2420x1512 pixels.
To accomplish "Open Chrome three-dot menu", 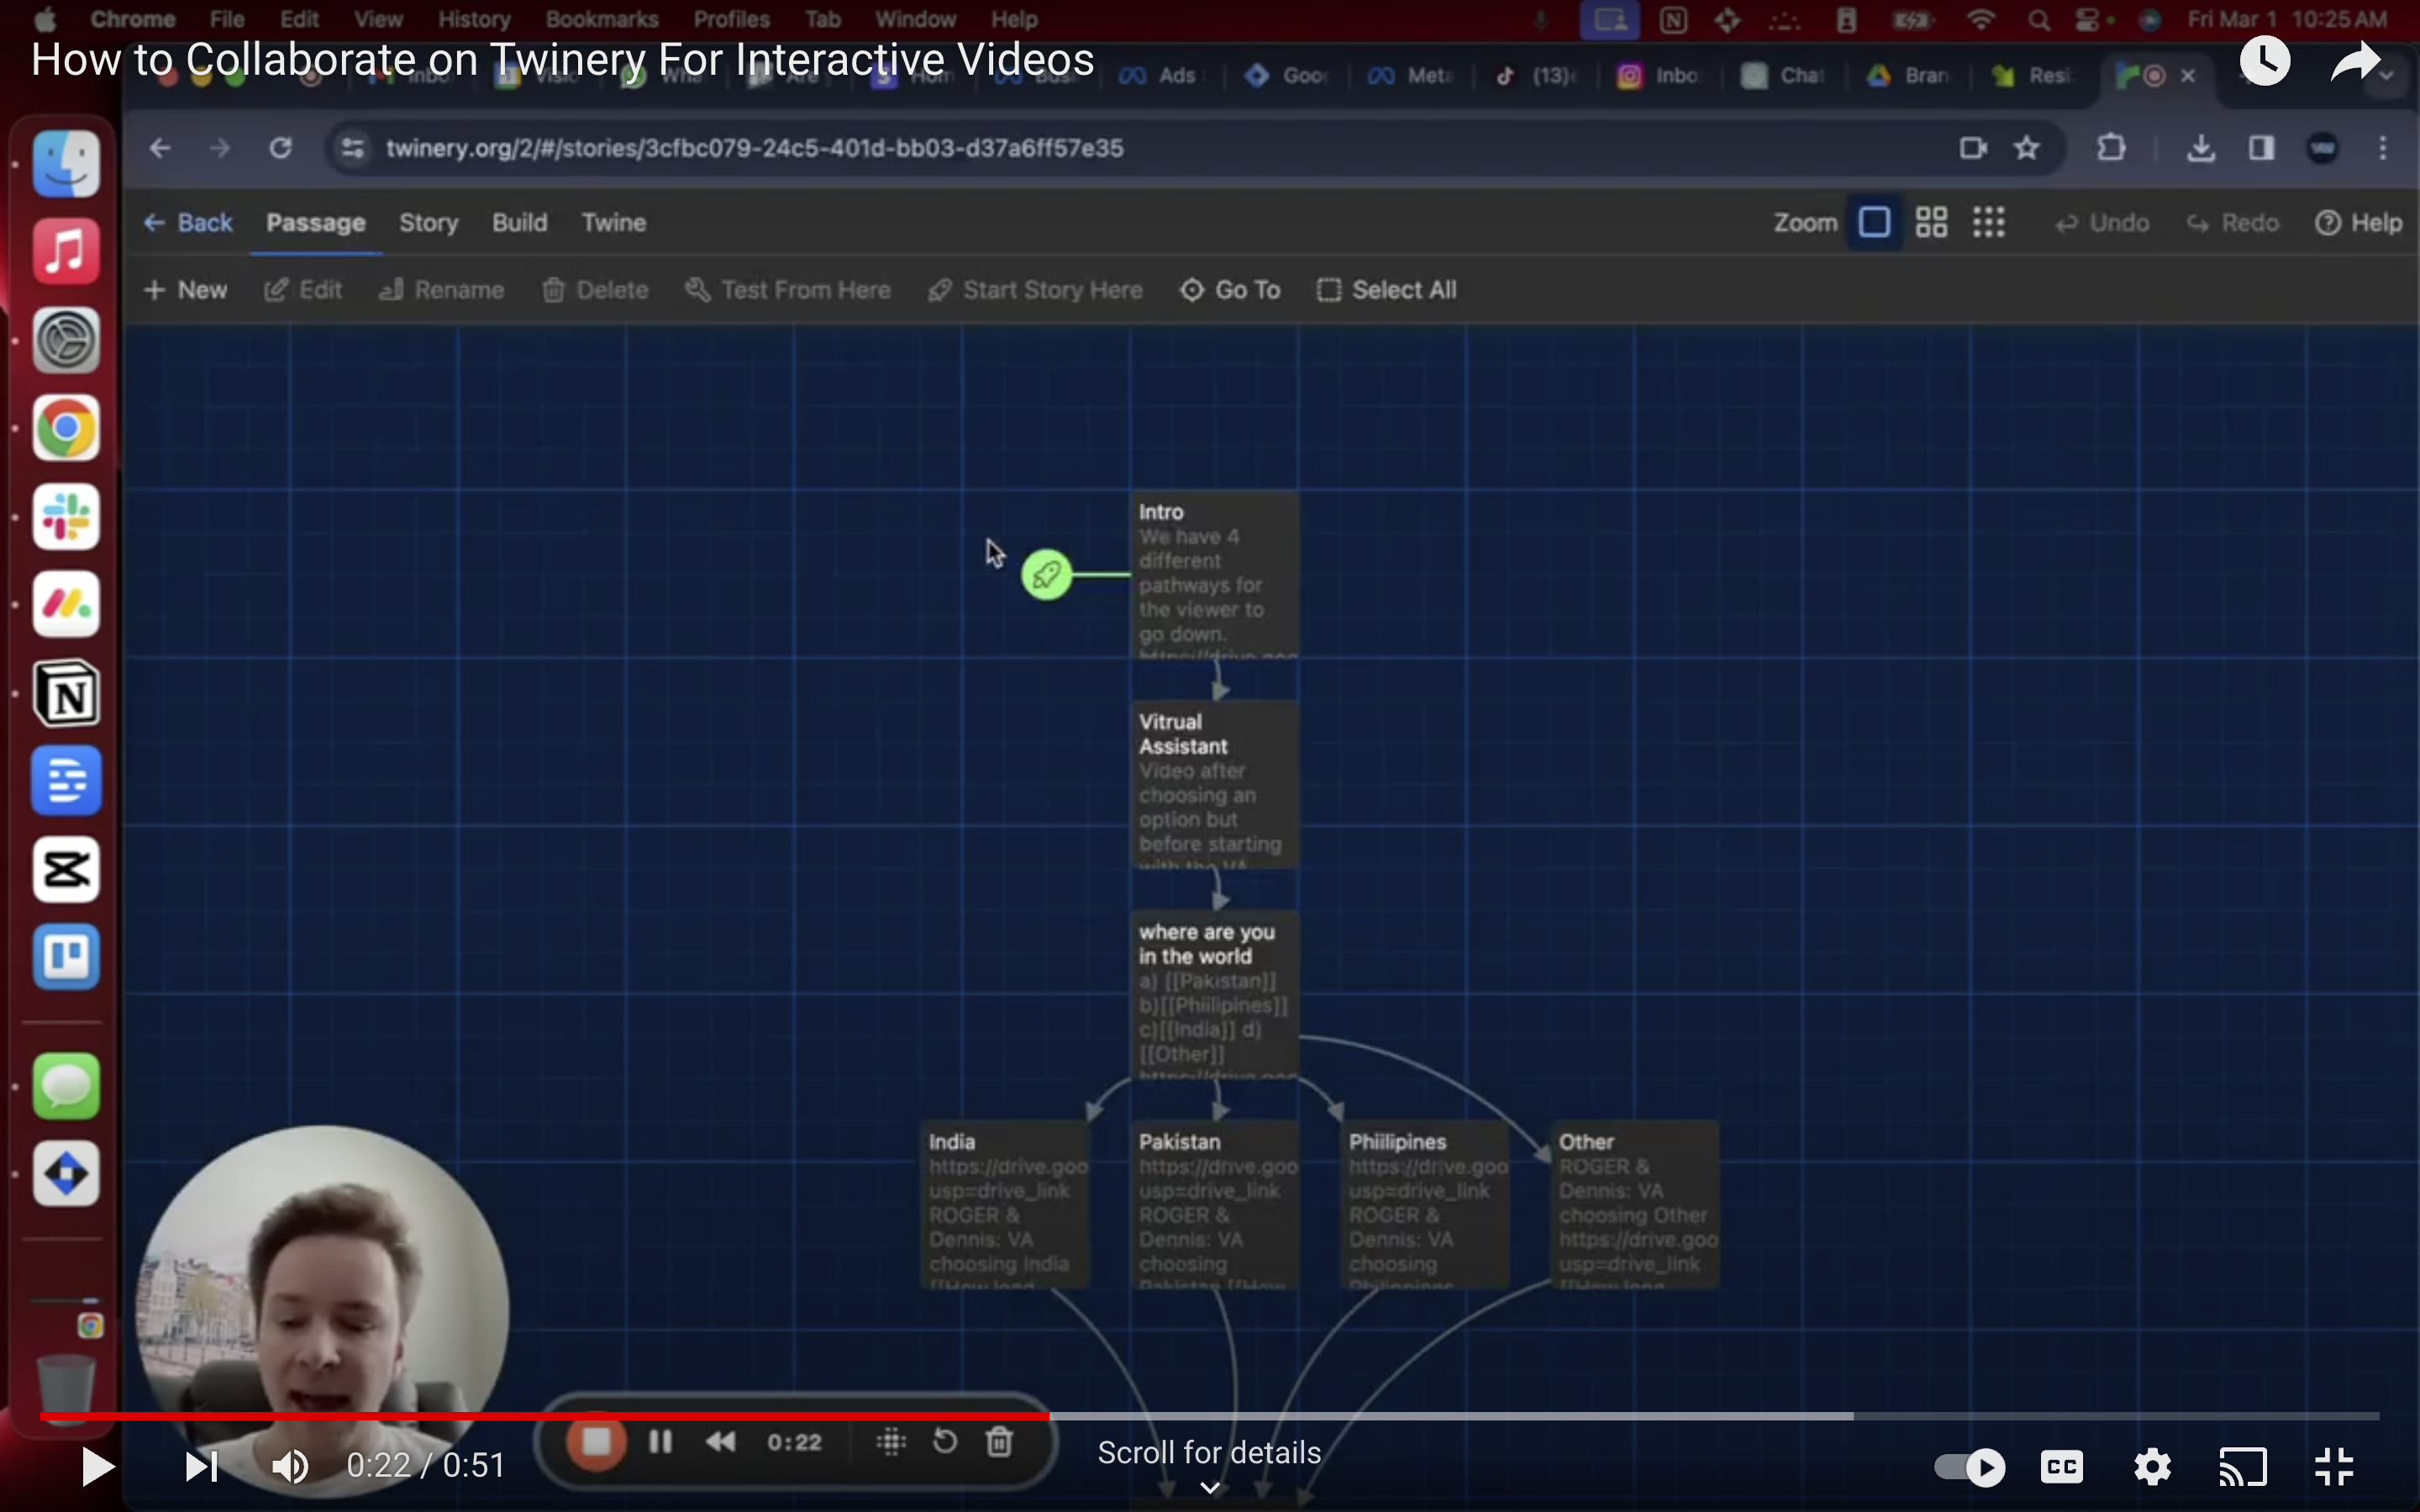I will pos(2383,148).
